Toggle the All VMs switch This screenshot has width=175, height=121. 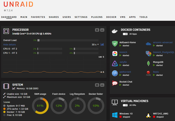(125, 105)
